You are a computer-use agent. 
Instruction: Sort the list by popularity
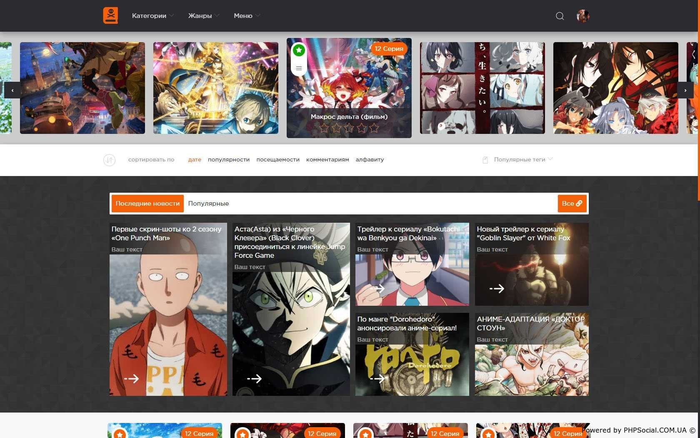(x=228, y=160)
